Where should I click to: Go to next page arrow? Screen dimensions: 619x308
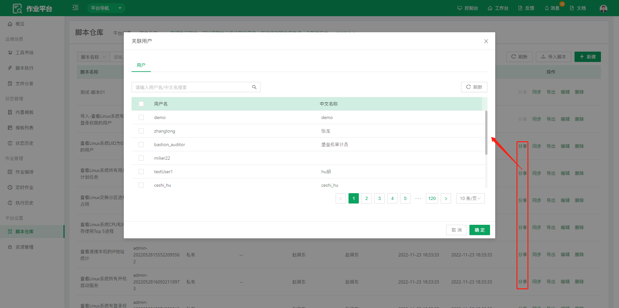click(446, 198)
